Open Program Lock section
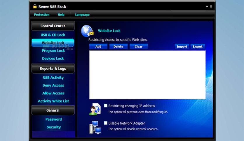Screen dimensions: 244x141 [x=53, y=51]
